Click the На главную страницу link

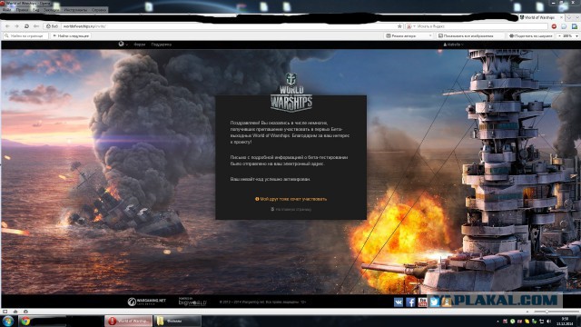291,210
